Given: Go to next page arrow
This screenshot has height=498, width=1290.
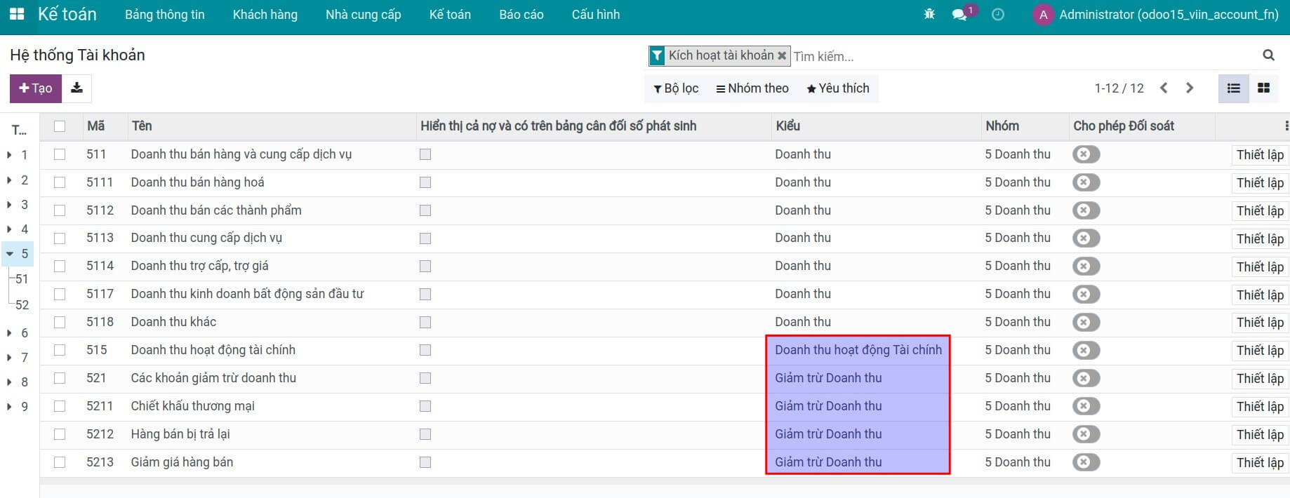Looking at the screenshot, I should pos(1189,88).
